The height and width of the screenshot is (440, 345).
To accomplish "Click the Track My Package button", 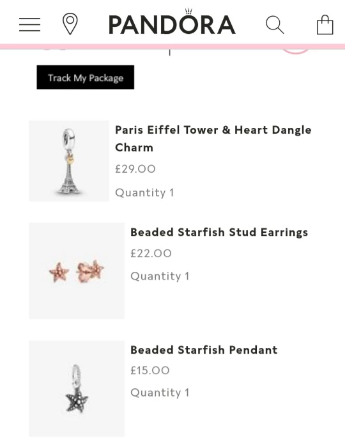I will [x=86, y=77].
